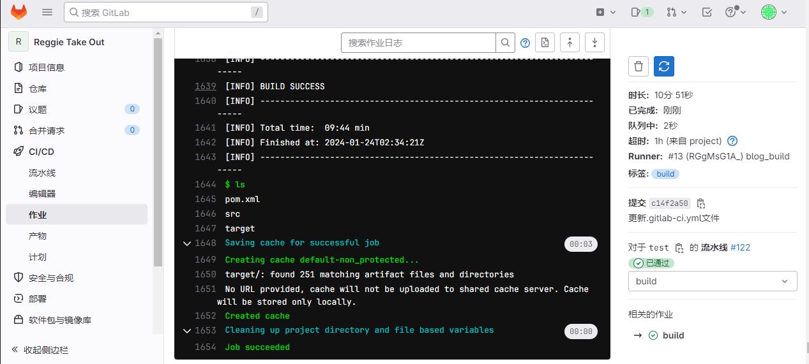The height and width of the screenshot is (364, 809).
Task: Open the hamburger main menu
Action: pyautogui.click(x=47, y=12)
